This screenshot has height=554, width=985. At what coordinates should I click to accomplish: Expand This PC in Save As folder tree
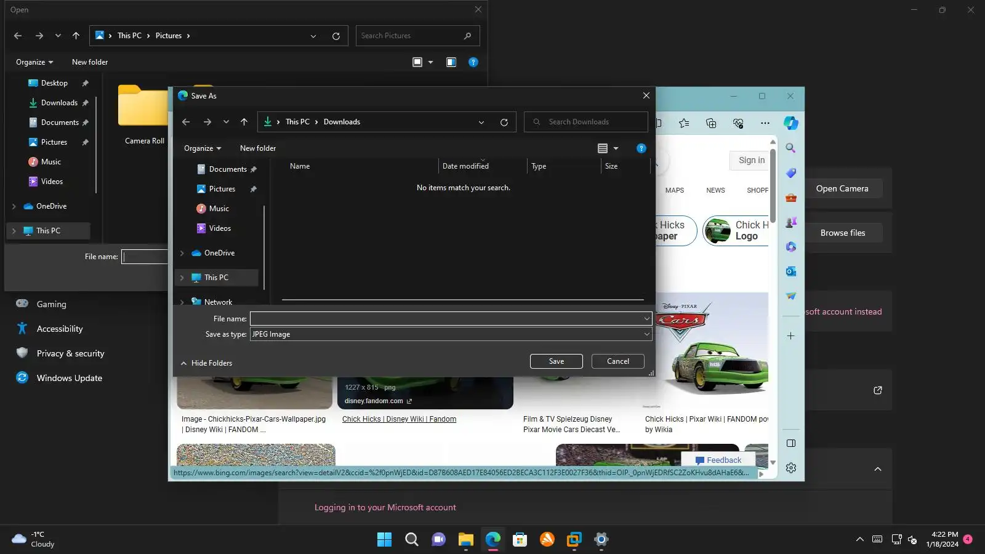(182, 278)
